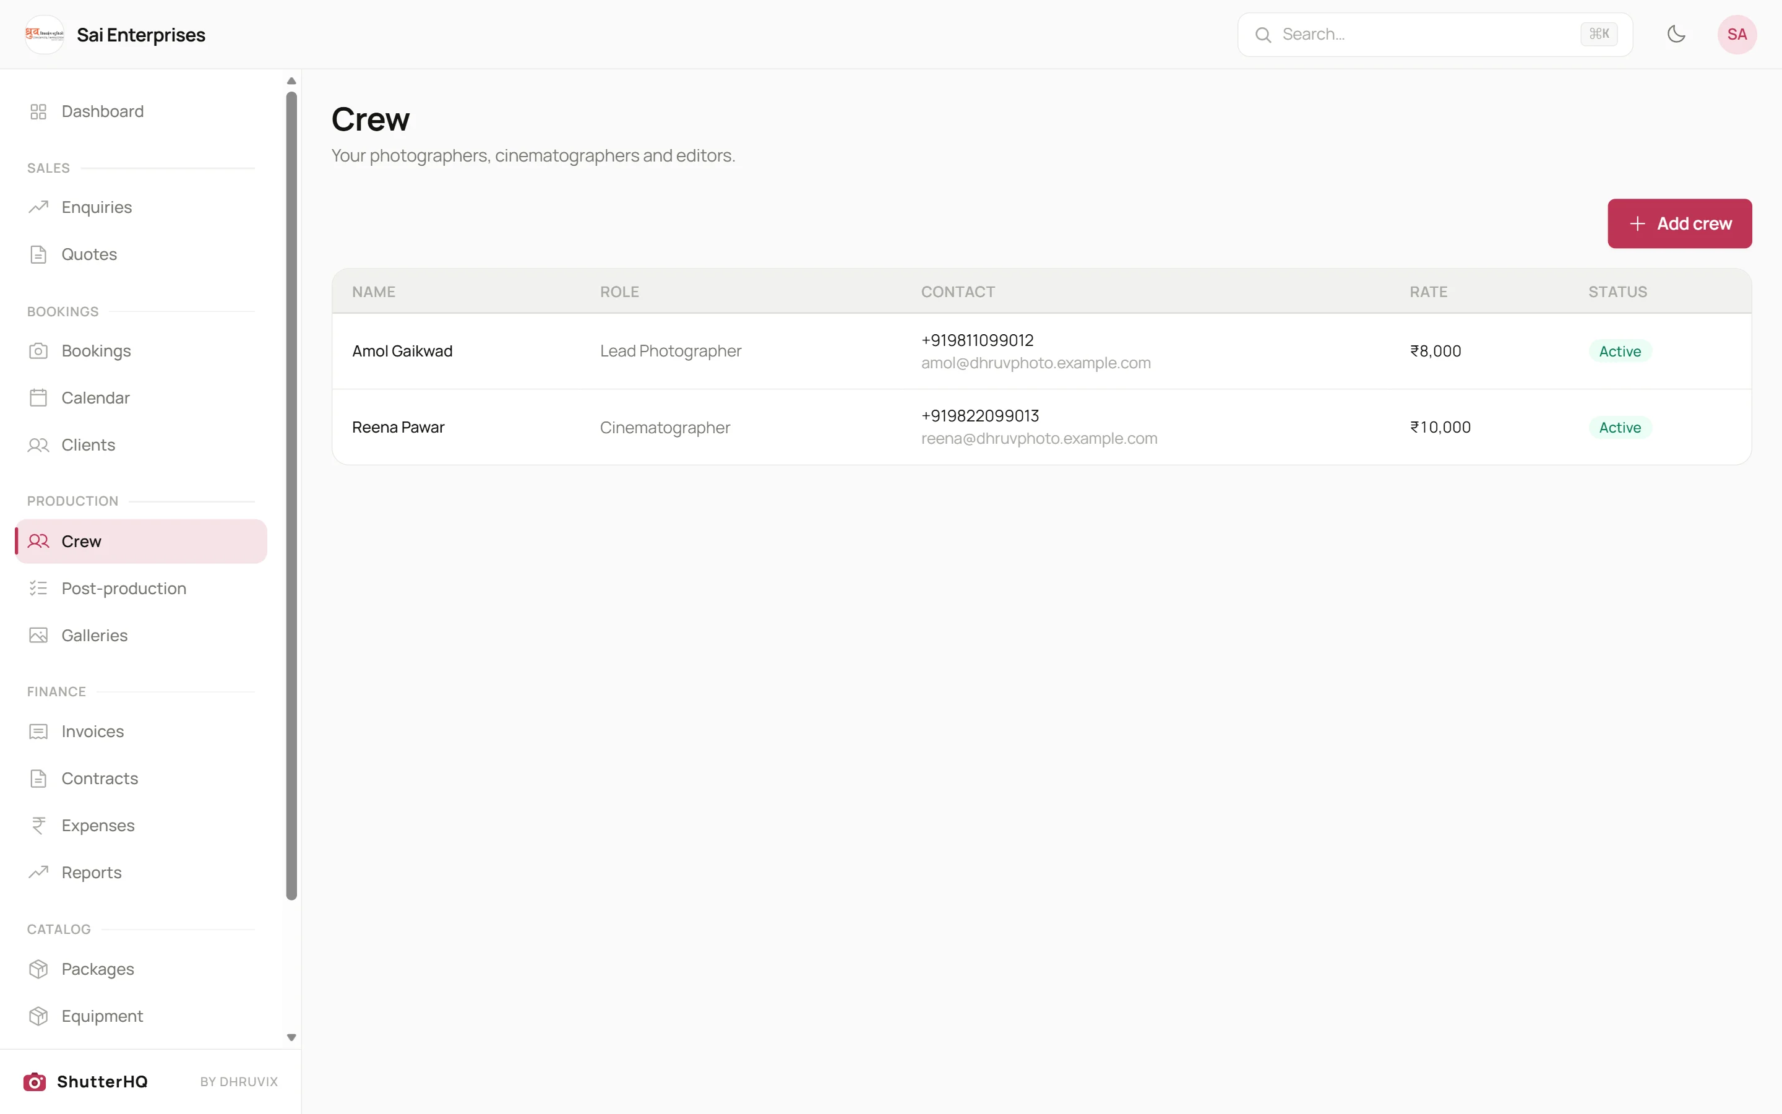Open the Dashboard grid icon
The height and width of the screenshot is (1114, 1782).
coord(38,111)
